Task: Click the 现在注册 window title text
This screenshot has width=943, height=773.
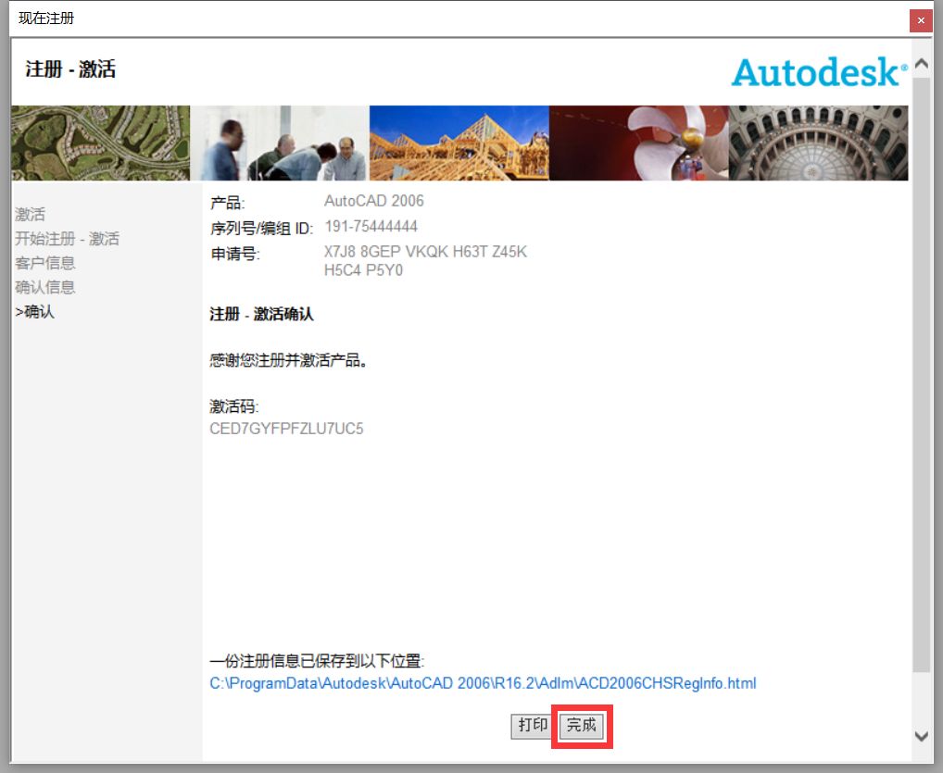Action: [46, 19]
